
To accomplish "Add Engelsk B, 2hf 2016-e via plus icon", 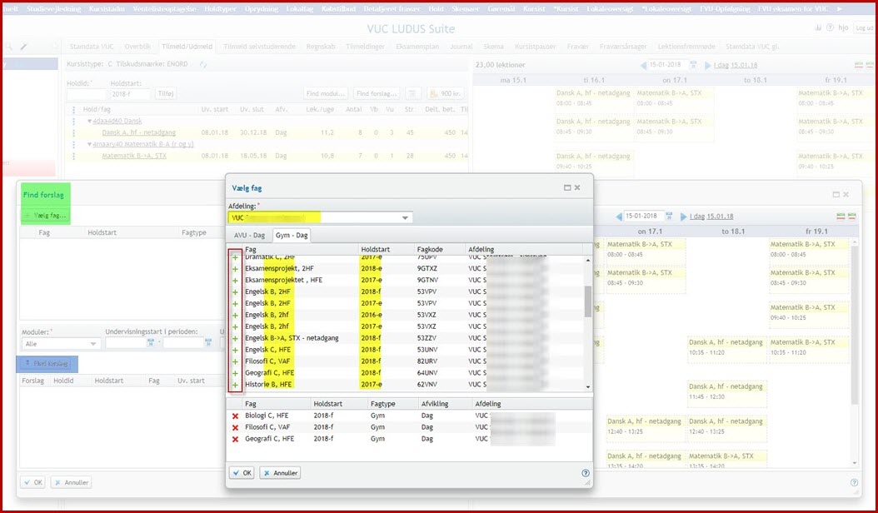I will [x=235, y=316].
